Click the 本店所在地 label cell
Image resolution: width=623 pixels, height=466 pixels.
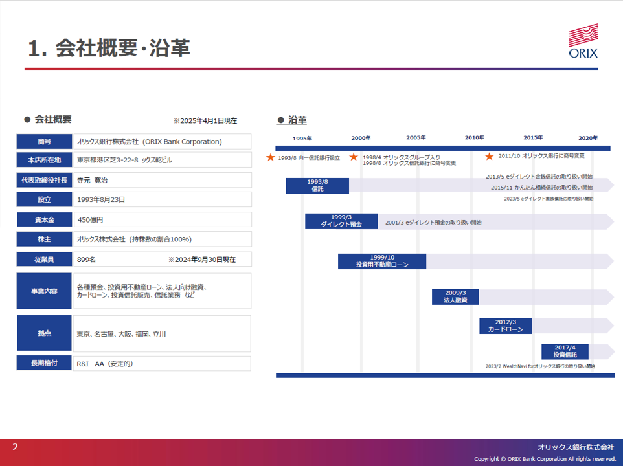[x=44, y=160]
